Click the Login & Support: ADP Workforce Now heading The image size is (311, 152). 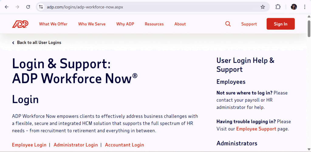pyautogui.click(x=75, y=71)
